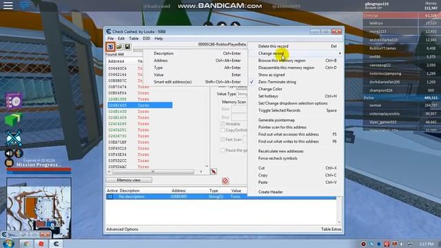Click the Bandicam record tray icon
This screenshot has height=248, width=441.
pyautogui.click(x=363, y=244)
